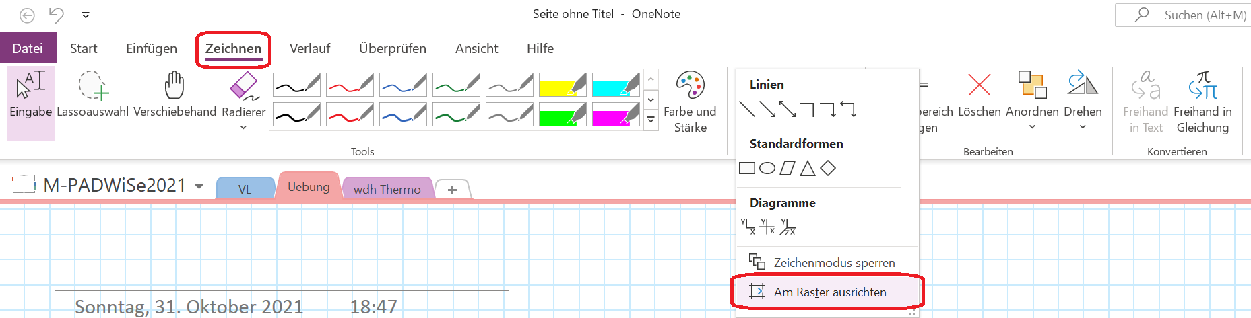Screen dimensions: 1251x318
Task: Pick the ellipse shape in Standardformen
Action: coord(767,168)
